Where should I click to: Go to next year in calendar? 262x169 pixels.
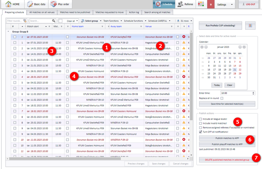coord(244,47)
